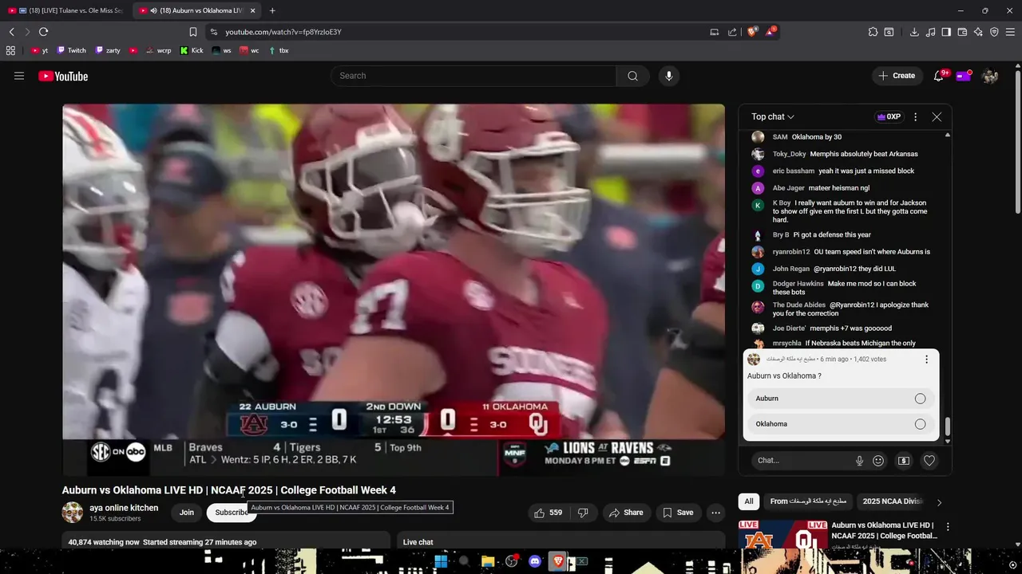The height and width of the screenshot is (574, 1022).
Task: Open the zarty bookmark
Action: point(108,50)
